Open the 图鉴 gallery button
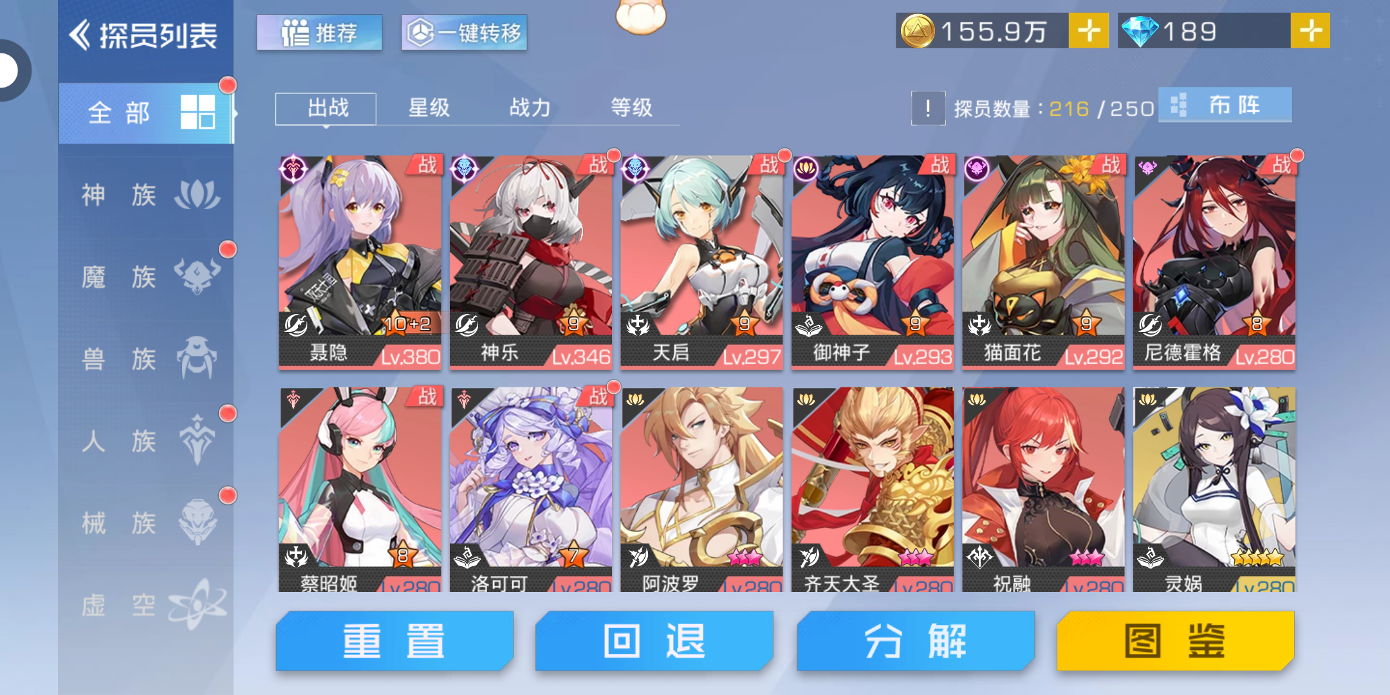 [x=1175, y=641]
